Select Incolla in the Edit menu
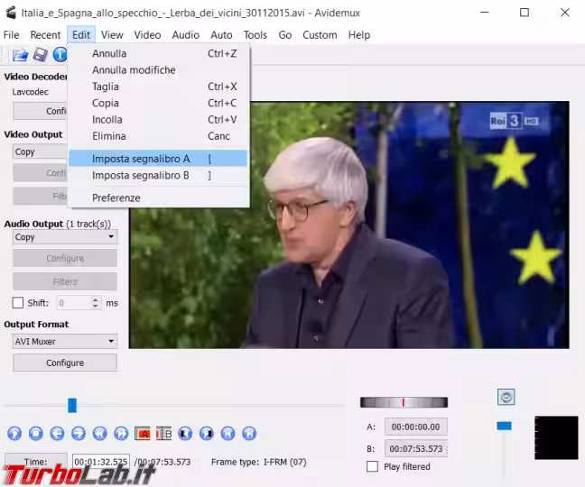This screenshot has height=487, width=585. 158,120
